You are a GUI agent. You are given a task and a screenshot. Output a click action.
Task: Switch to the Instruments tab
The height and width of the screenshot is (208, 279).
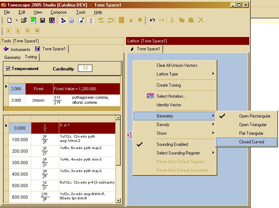pyautogui.click(x=17, y=49)
